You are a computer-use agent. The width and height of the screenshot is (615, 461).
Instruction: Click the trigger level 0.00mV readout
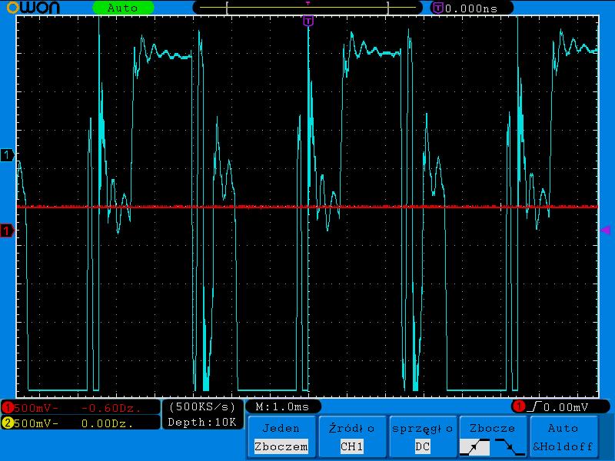[x=566, y=407]
